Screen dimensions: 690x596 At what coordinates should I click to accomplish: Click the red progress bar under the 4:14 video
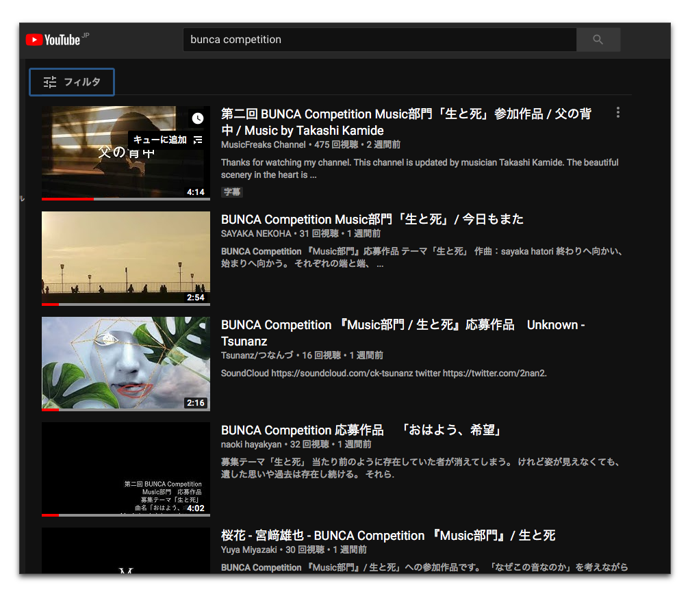pos(68,199)
